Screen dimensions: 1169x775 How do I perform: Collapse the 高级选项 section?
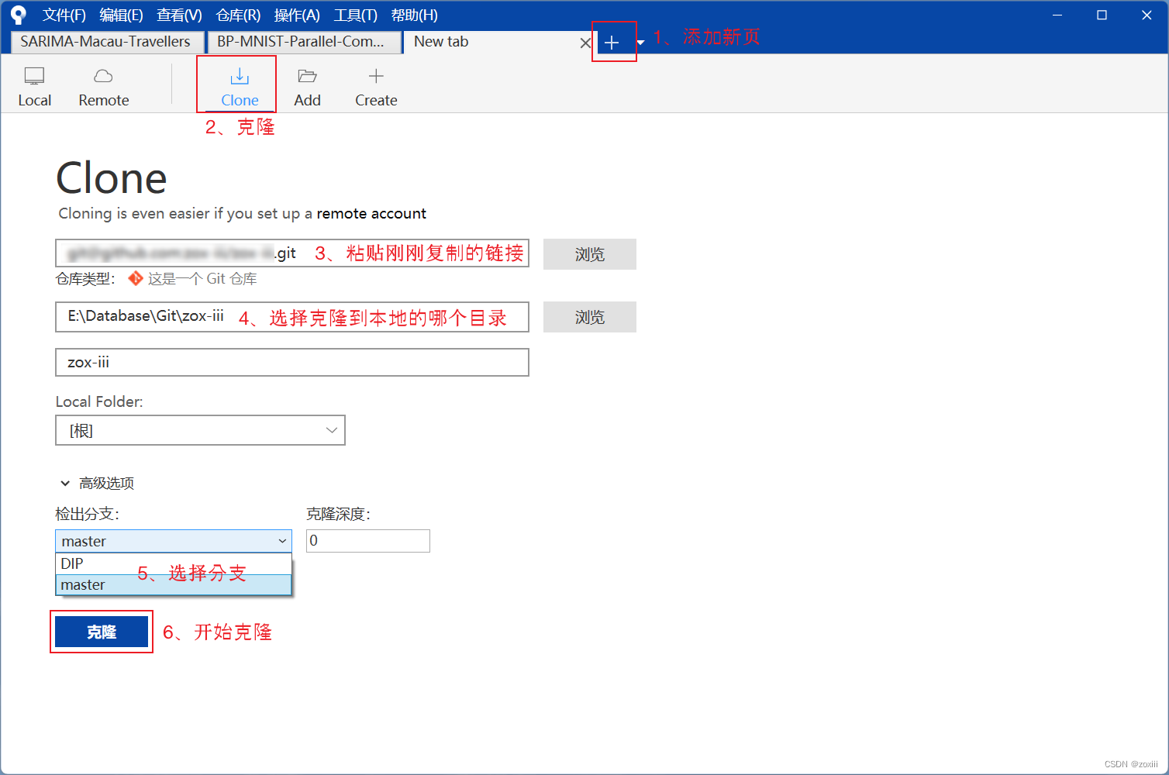coord(97,483)
